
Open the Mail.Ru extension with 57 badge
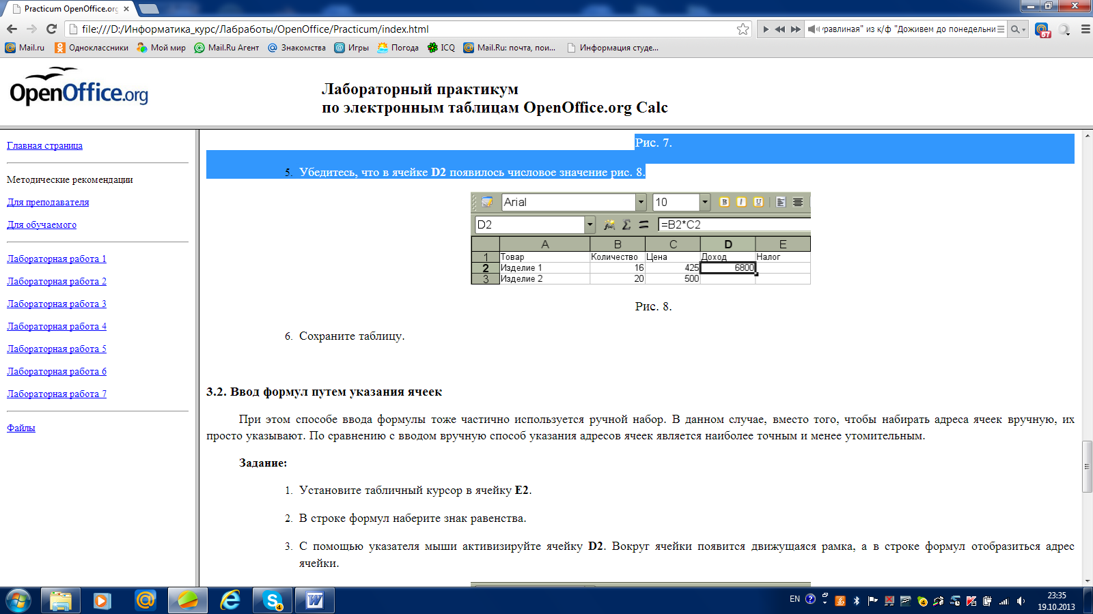pos(1042,29)
